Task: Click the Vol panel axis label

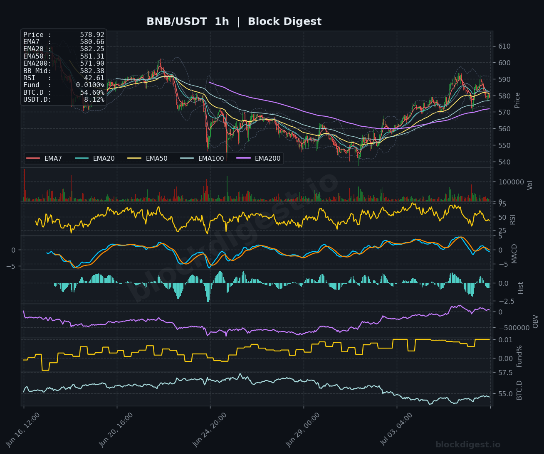Action: pos(529,185)
